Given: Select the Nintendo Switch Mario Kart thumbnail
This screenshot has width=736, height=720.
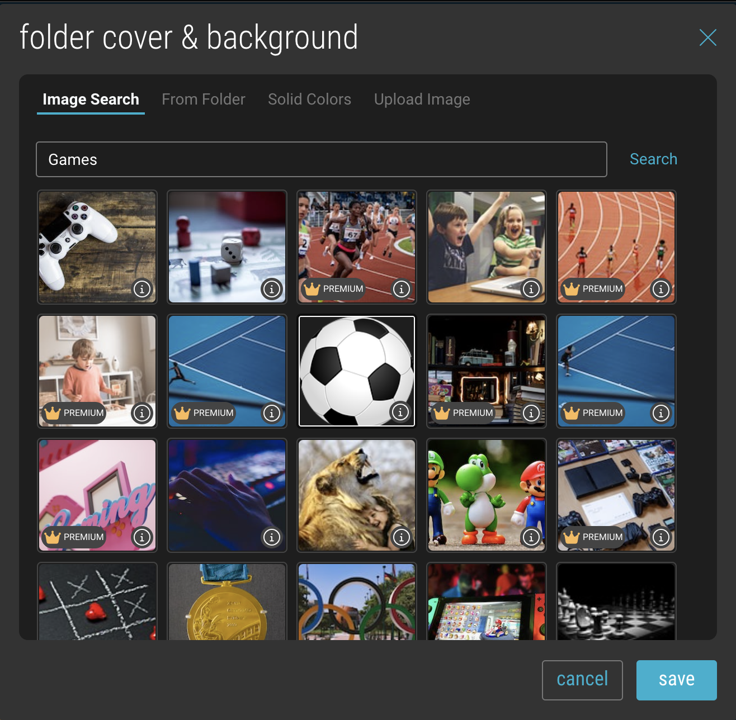Looking at the screenshot, I should click(x=487, y=601).
